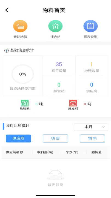Open the orange 智能地磅 icon

point(20,26)
